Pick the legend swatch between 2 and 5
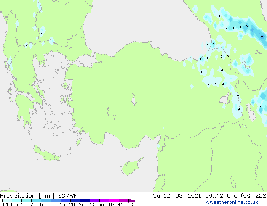Screen dimensions: 267x206 pos(36,201)
